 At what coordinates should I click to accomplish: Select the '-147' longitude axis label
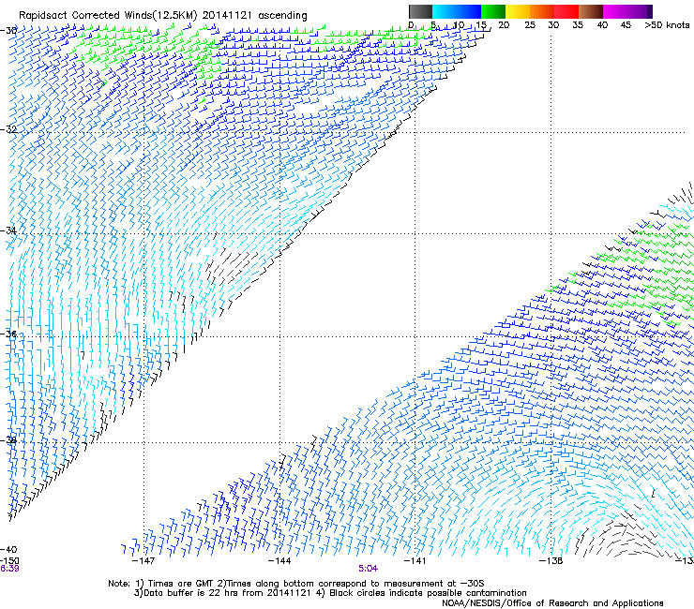pos(143,561)
